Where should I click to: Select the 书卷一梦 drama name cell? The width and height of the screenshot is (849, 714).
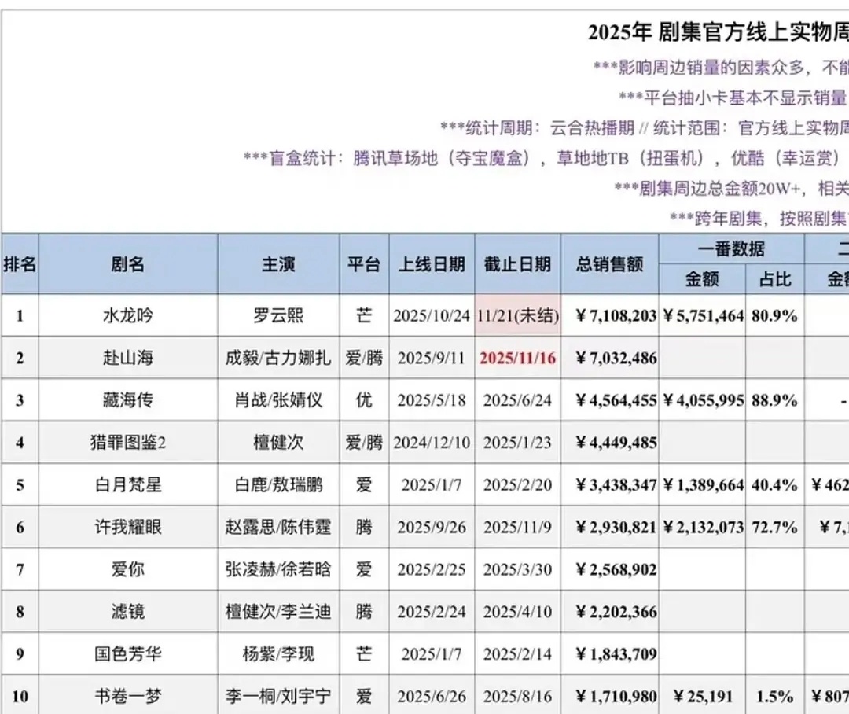(128, 696)
